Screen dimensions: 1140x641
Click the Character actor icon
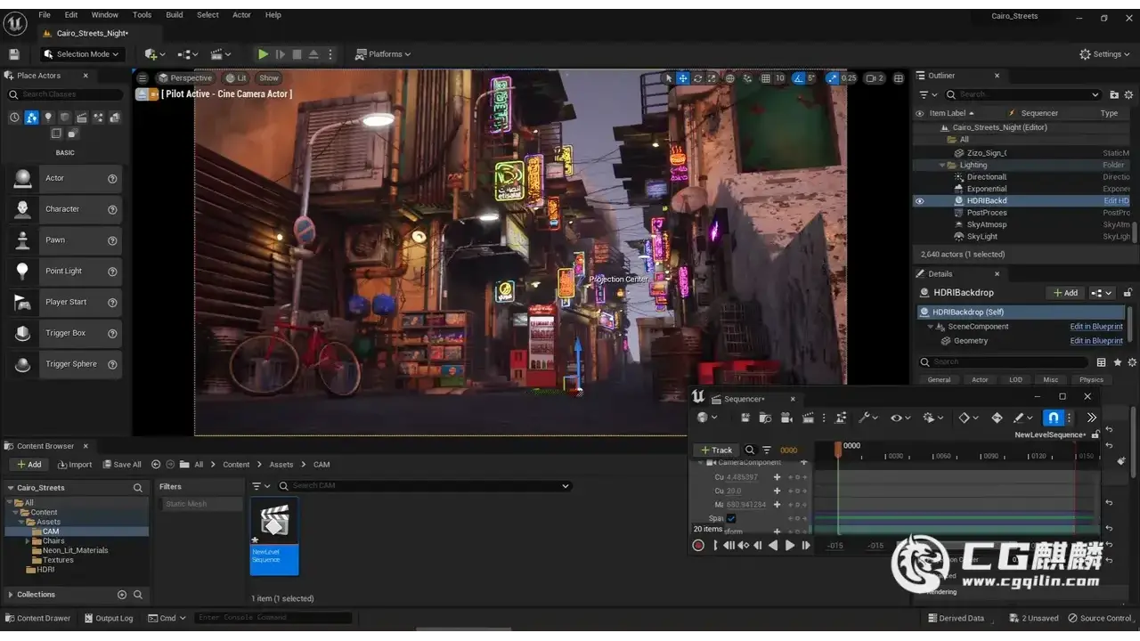tap(22, 209)
